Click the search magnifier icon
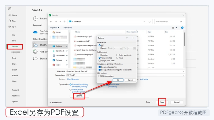Image resolution: width=214 pixels, height=120 pixels. (181, 22)
